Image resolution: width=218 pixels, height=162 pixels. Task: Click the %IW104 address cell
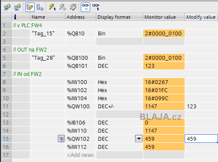pos(81,98)
